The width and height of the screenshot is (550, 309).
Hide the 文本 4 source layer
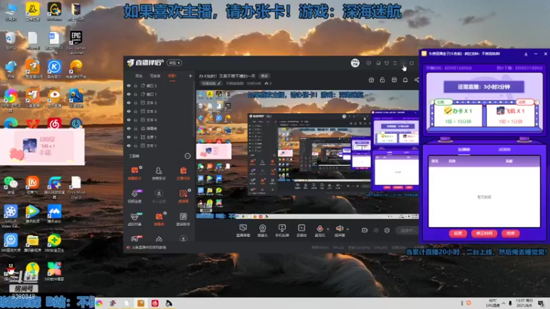[x=129, y=119]
